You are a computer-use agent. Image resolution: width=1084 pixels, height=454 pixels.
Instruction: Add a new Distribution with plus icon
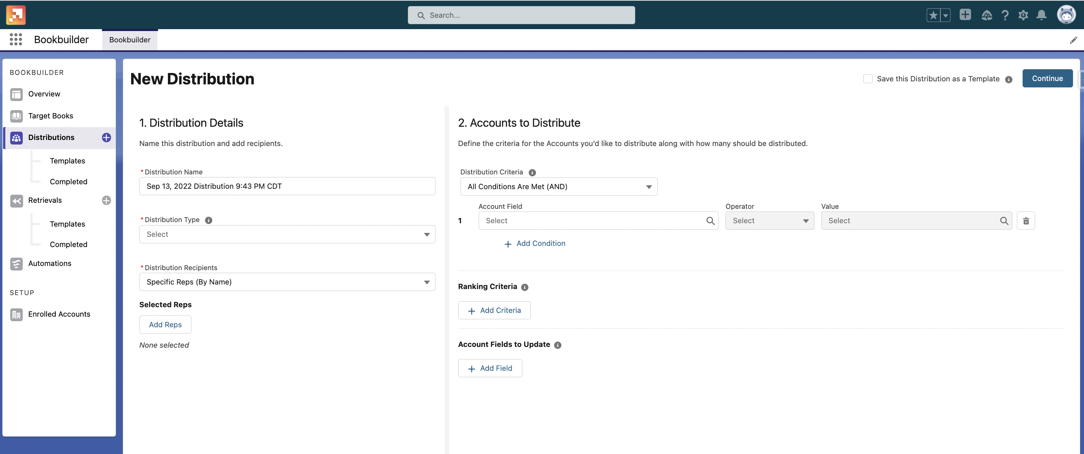click(107, 138)
